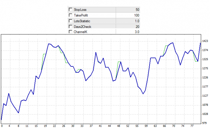Select the ChannelK parameter label

[x=80, y=32]
